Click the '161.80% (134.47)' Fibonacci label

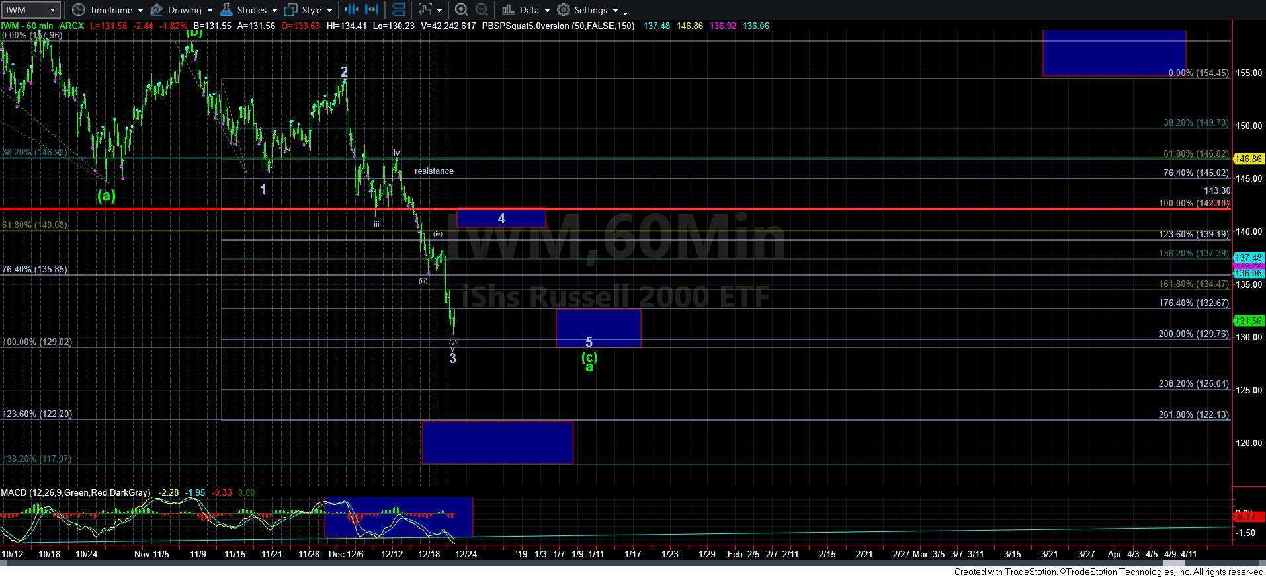pos(1194,284)
